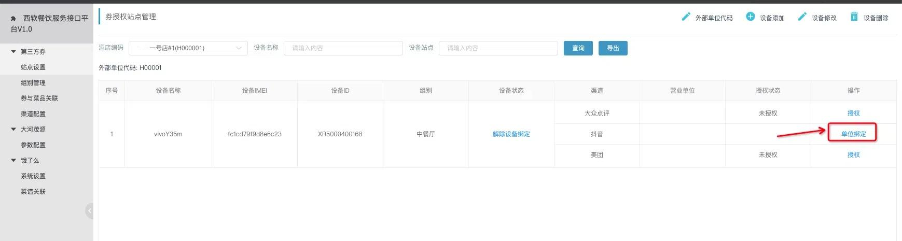Screen dimensions: 902x241
Task: Click the home icon beside platform title
Action: [13, 18]
